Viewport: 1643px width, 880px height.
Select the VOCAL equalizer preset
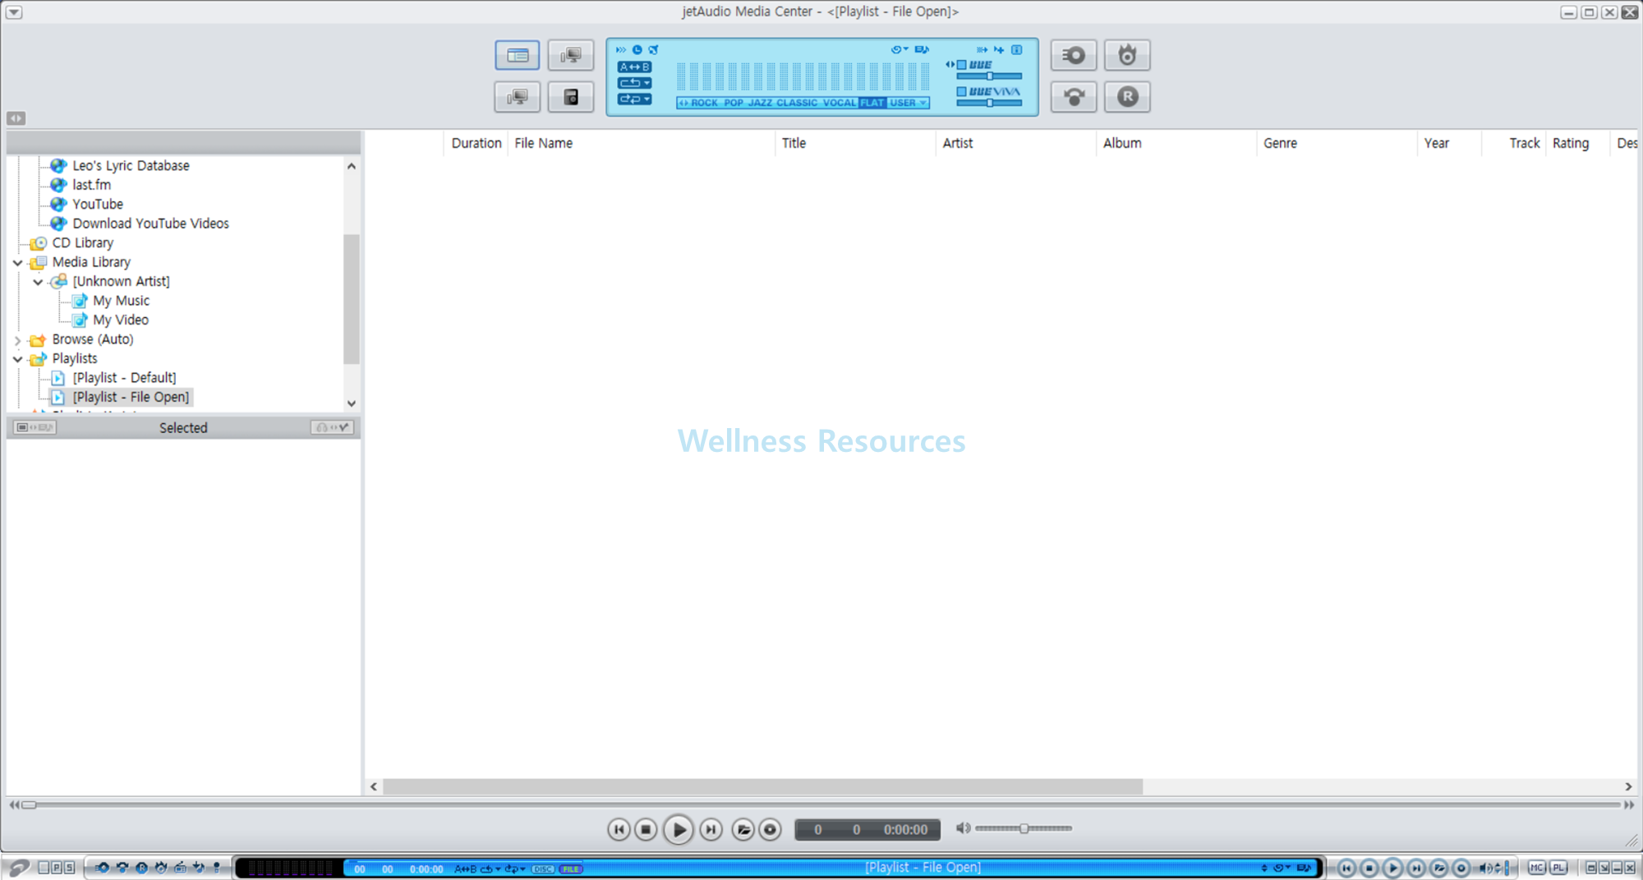[x=840, y=103]
